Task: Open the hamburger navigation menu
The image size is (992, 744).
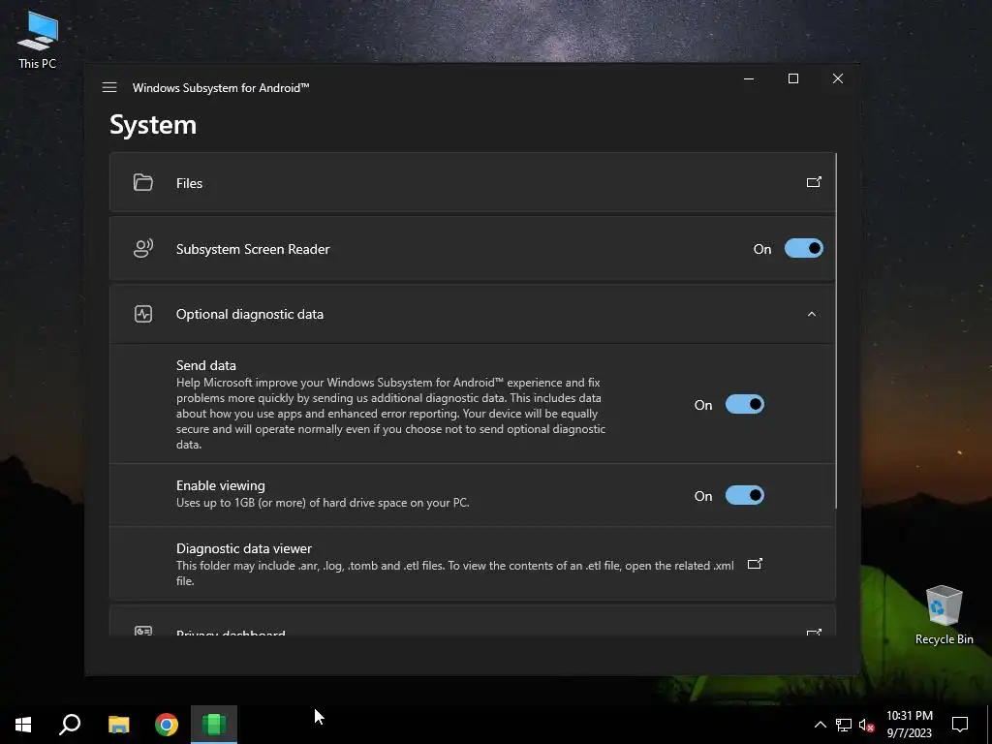Action: [x=109, y=87]
